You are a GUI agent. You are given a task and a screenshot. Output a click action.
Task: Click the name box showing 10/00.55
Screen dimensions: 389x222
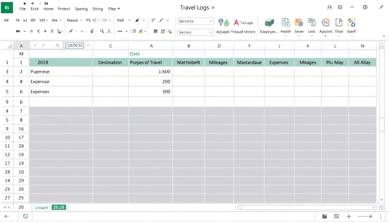tap(75, 45)
